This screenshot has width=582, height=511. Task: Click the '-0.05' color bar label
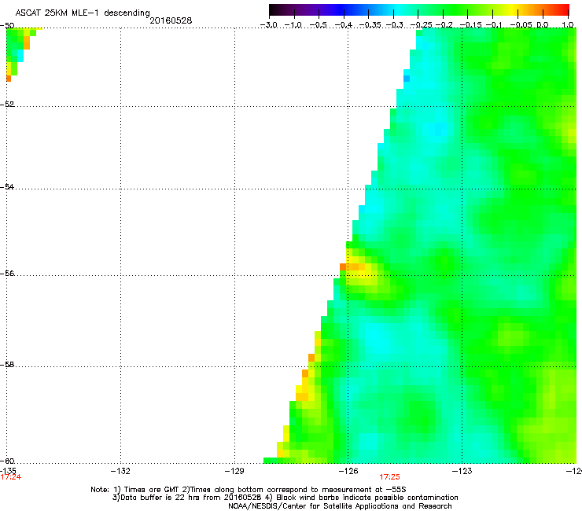point(521,25)
